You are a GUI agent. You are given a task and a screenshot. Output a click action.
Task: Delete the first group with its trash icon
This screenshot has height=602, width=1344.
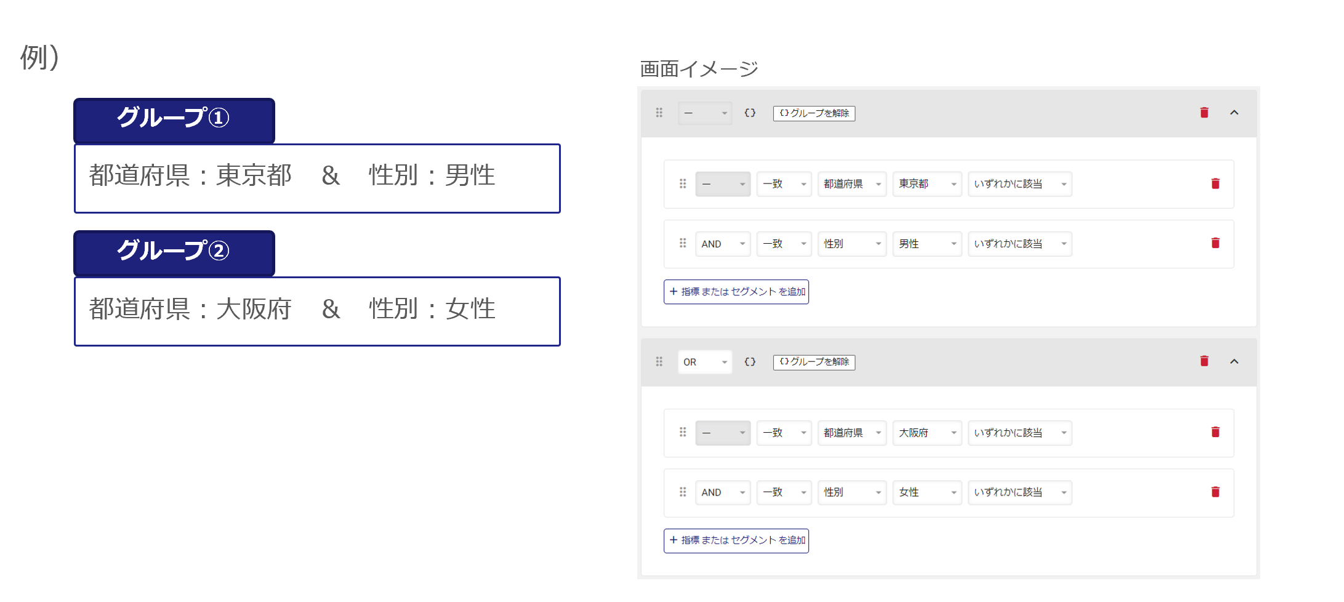pos(1204,113)
